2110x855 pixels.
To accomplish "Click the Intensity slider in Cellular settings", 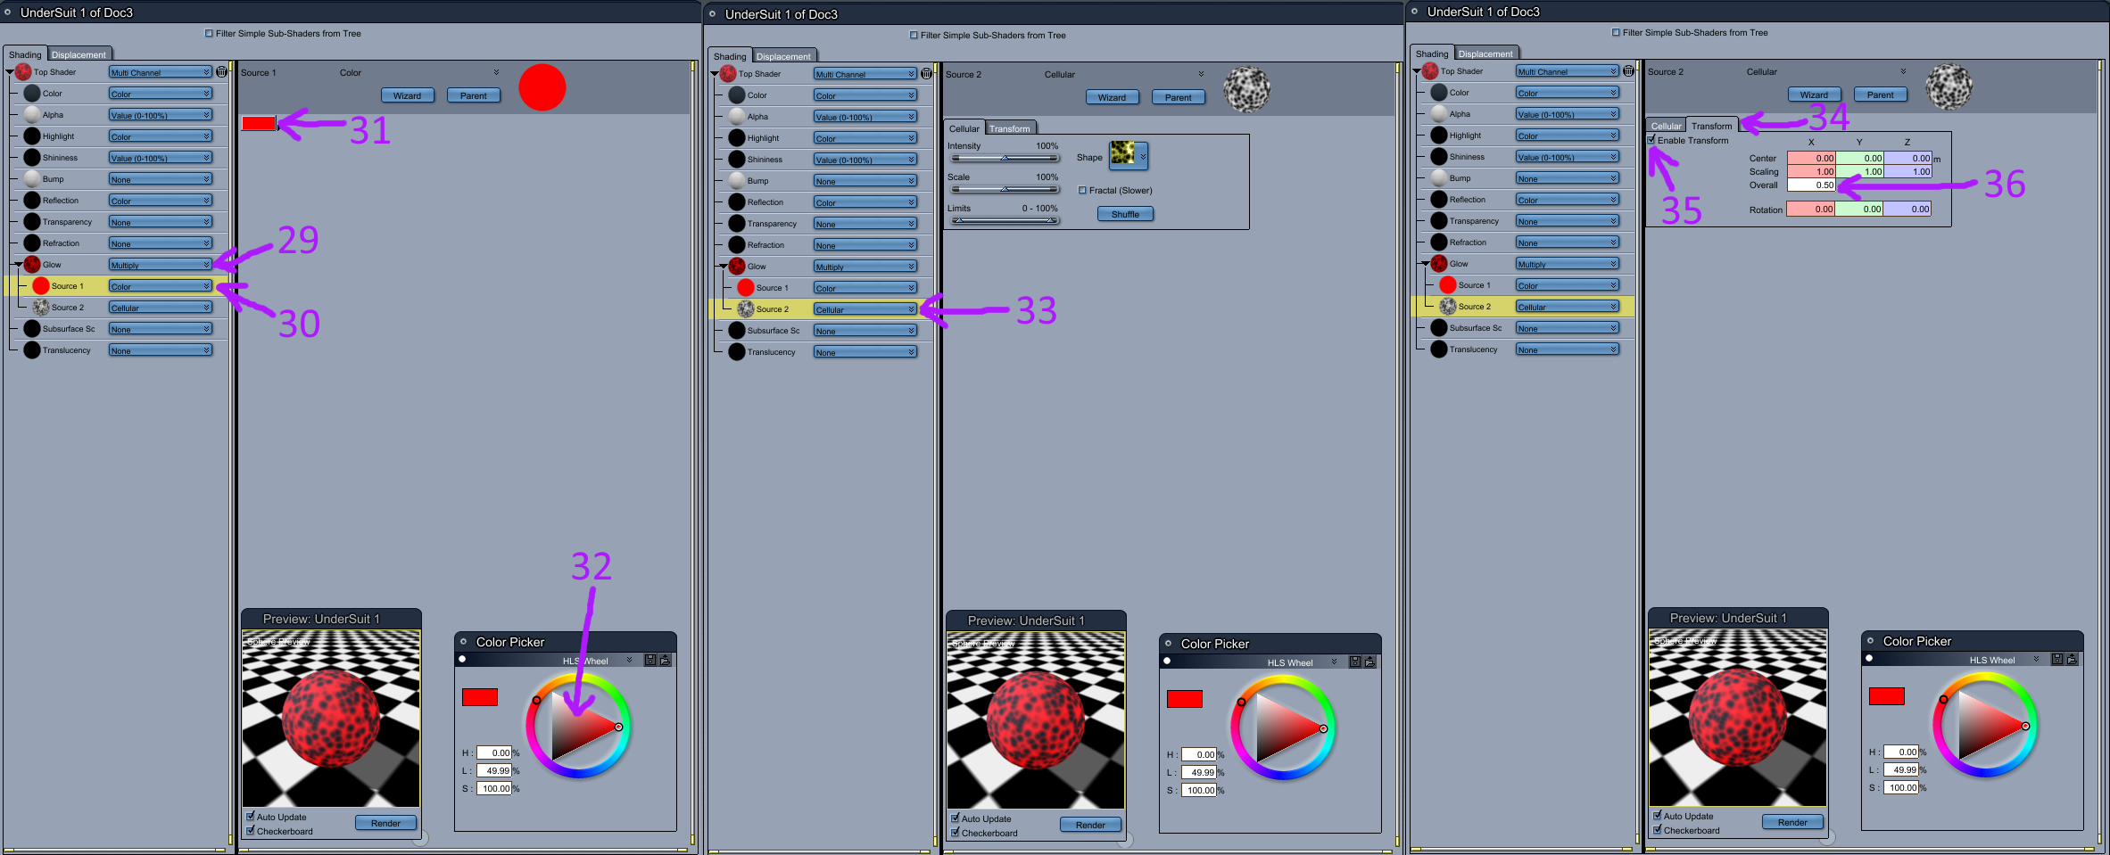I will (x=1005, y=158).
